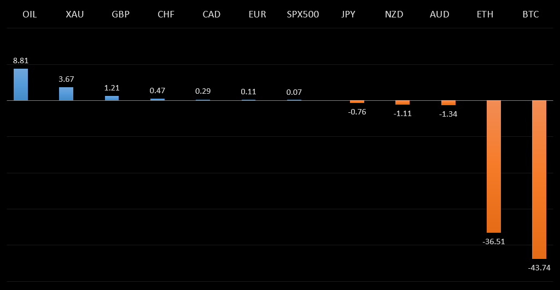
Task: Click the orange BTC bar
Action: point(539,179)
